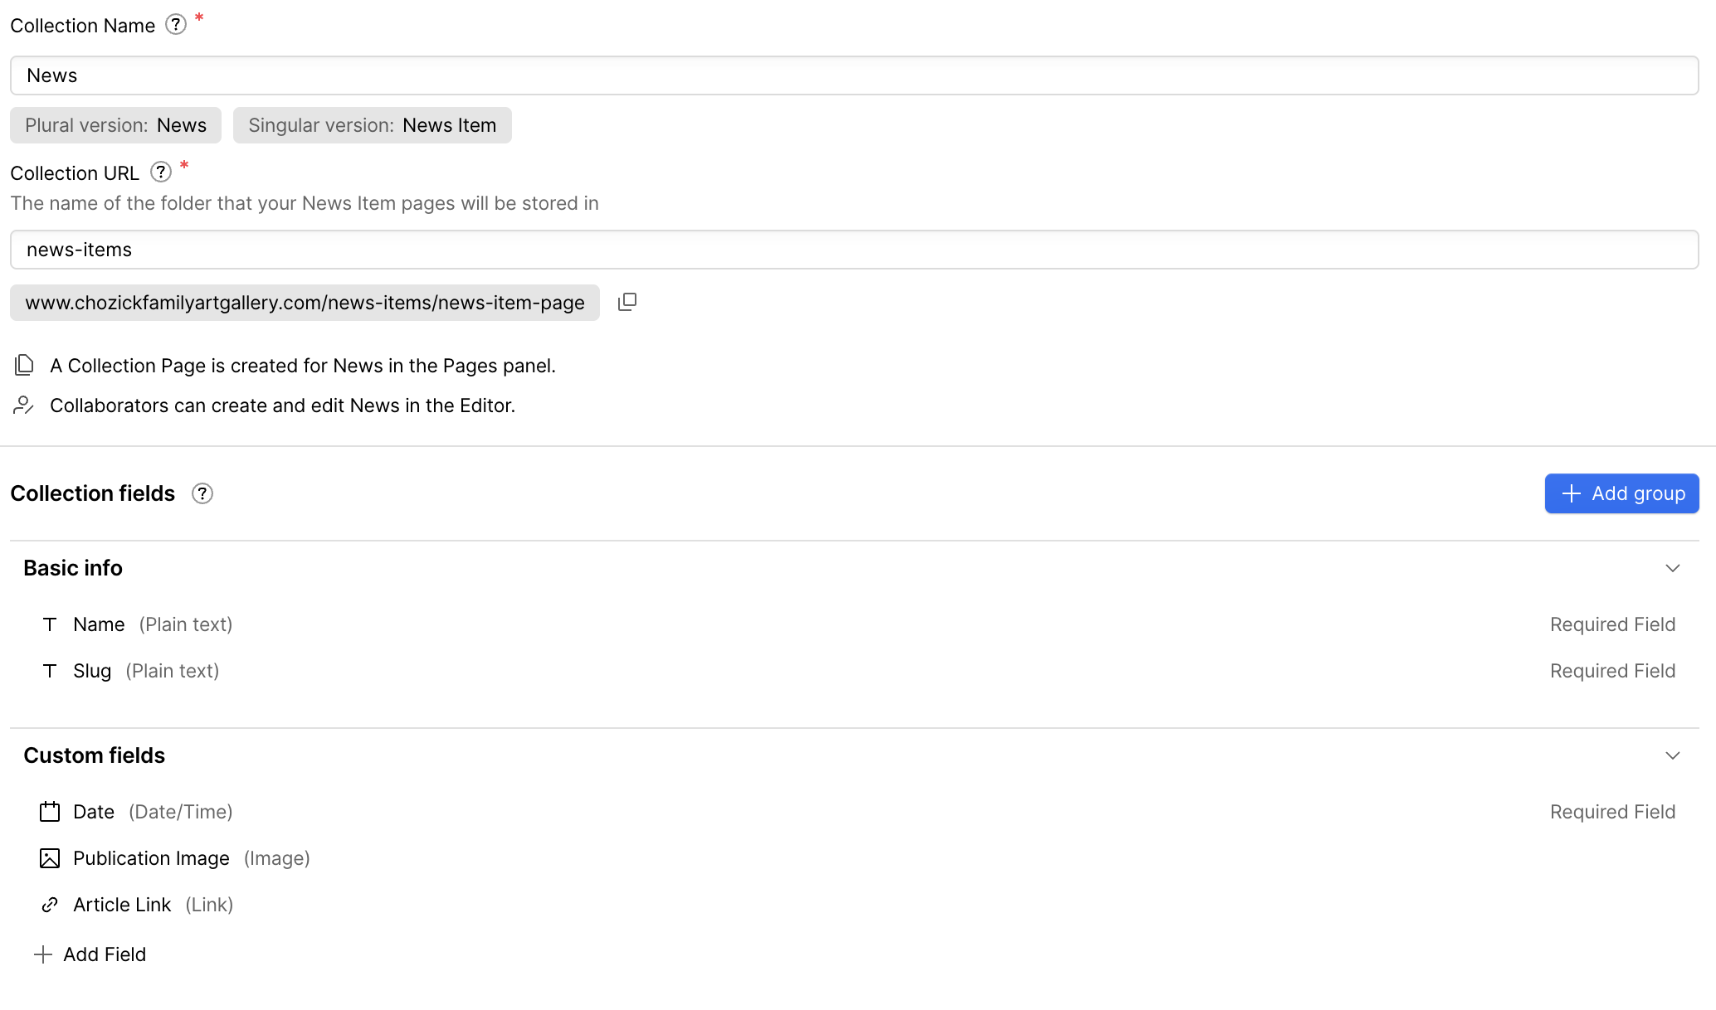Open the Collection fields help icon
Screen dimensions: 1716x1010
click(202, 493)
